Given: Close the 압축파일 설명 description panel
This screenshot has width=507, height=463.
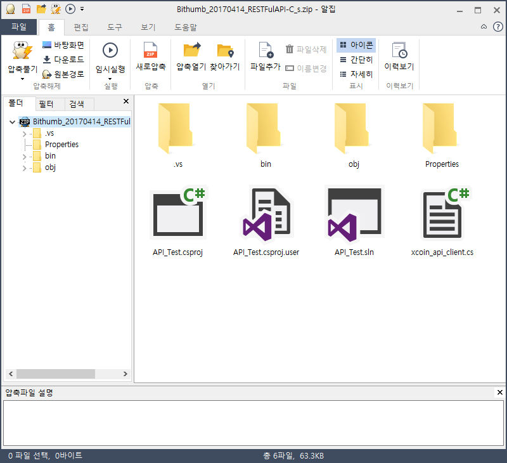Looking at the screenshot, I should tap(499, 392).
